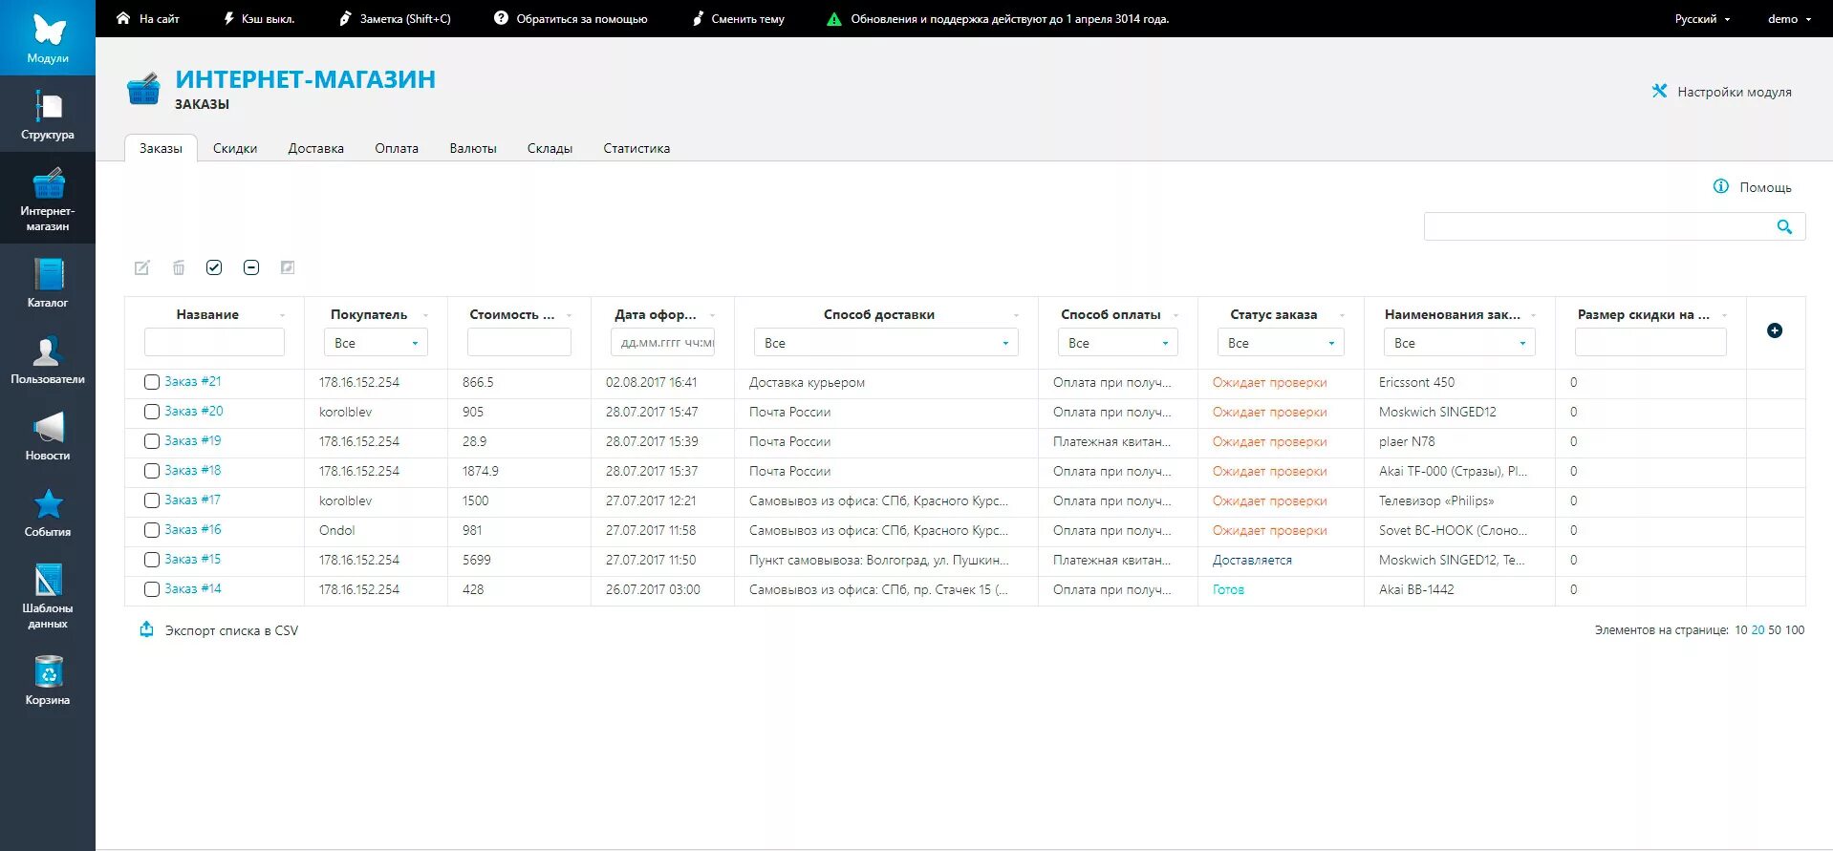Image resolution: width=1833 pixels, height=851 pixels.
Task: Click the Стоимость filter input field
Action: (x=519, y=342)
